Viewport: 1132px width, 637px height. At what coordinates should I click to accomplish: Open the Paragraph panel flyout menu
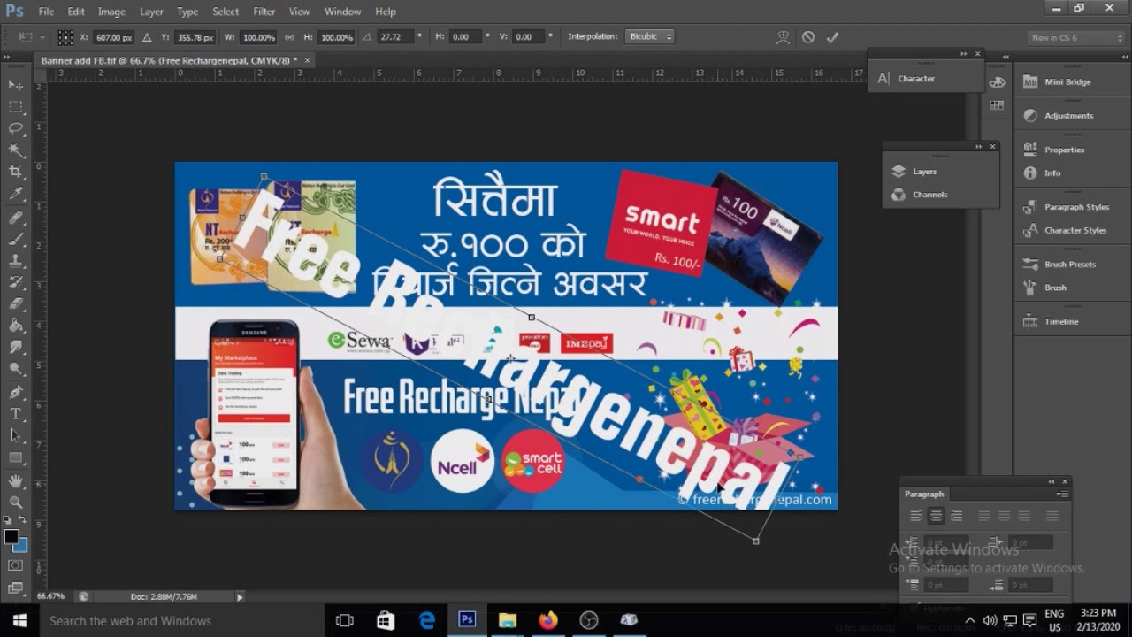[1063, 494]
